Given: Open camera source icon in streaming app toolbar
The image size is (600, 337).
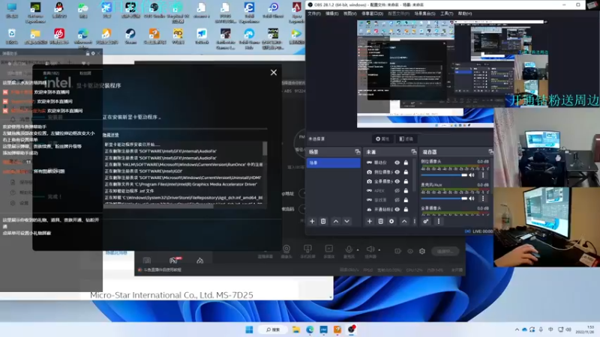Looking at the screenshot, I should click(x=286, y=249).
